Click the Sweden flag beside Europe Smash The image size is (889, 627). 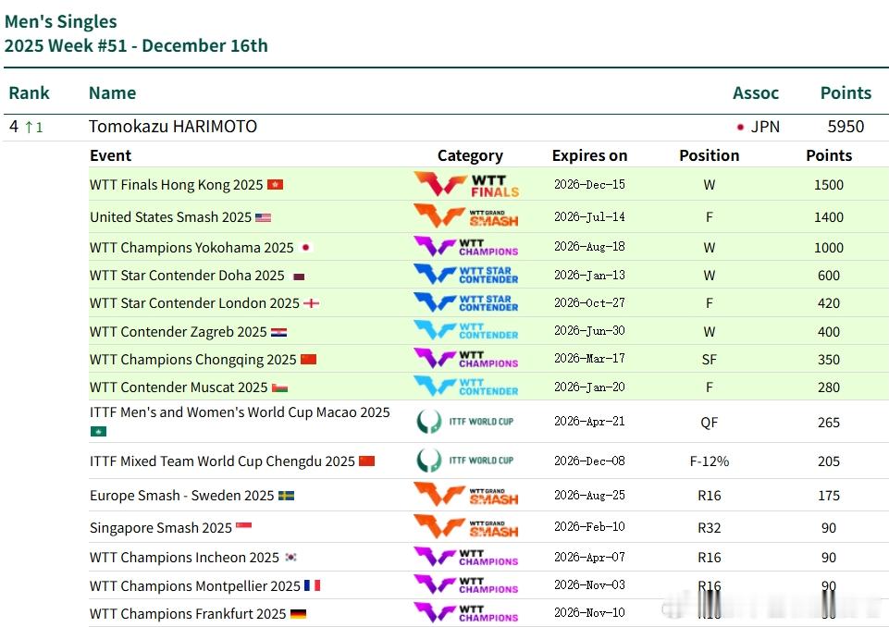286,496
